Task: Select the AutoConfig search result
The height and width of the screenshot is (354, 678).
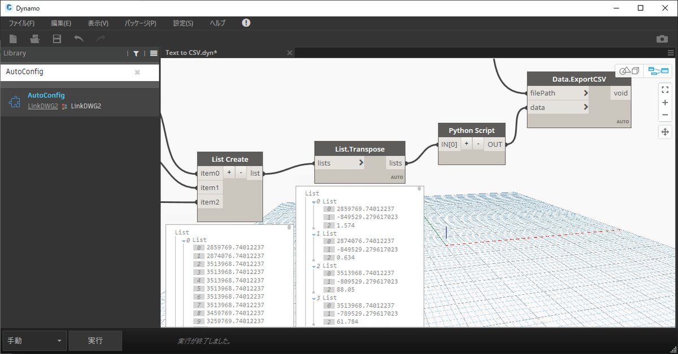Action: tap(80, 101)
